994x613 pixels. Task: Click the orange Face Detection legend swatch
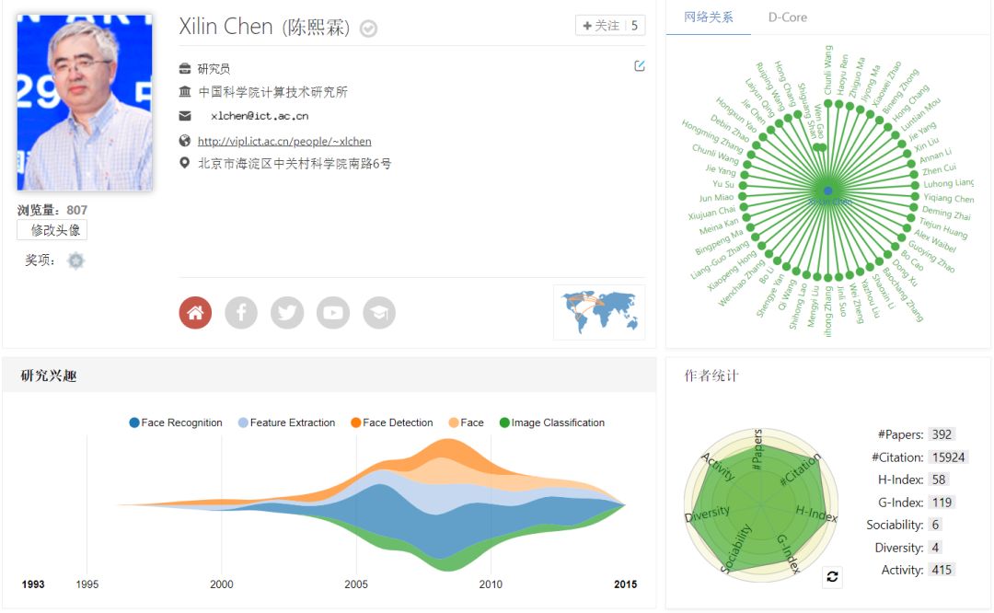[356, 423]
